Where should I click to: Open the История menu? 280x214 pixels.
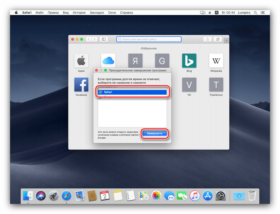point(79,13)
